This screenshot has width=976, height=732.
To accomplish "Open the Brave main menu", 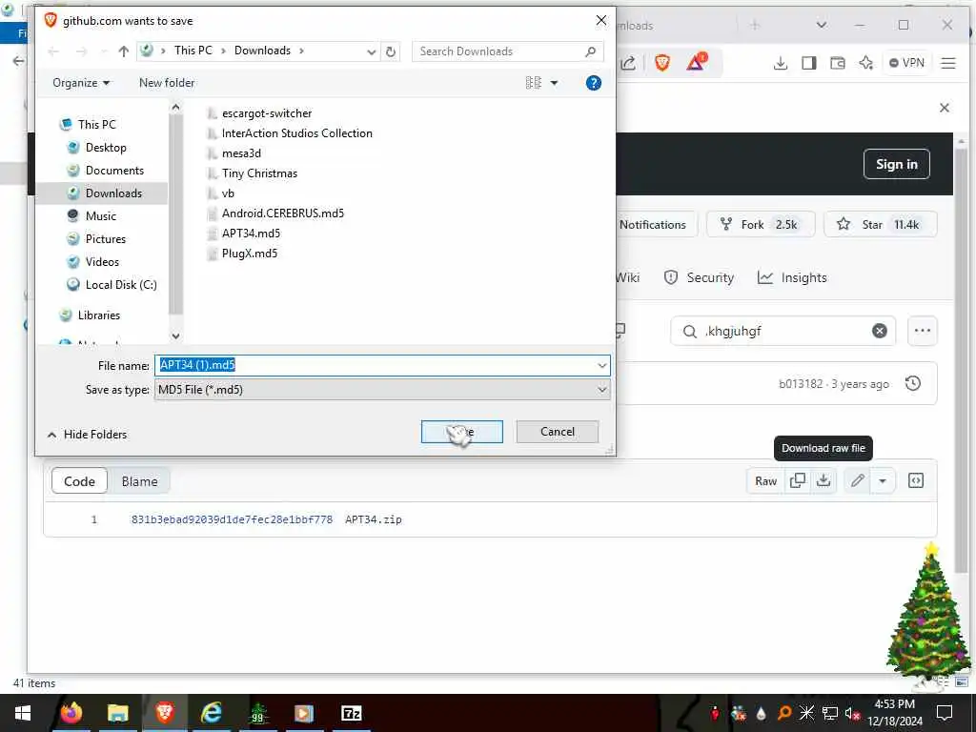I will pos(948,63).
